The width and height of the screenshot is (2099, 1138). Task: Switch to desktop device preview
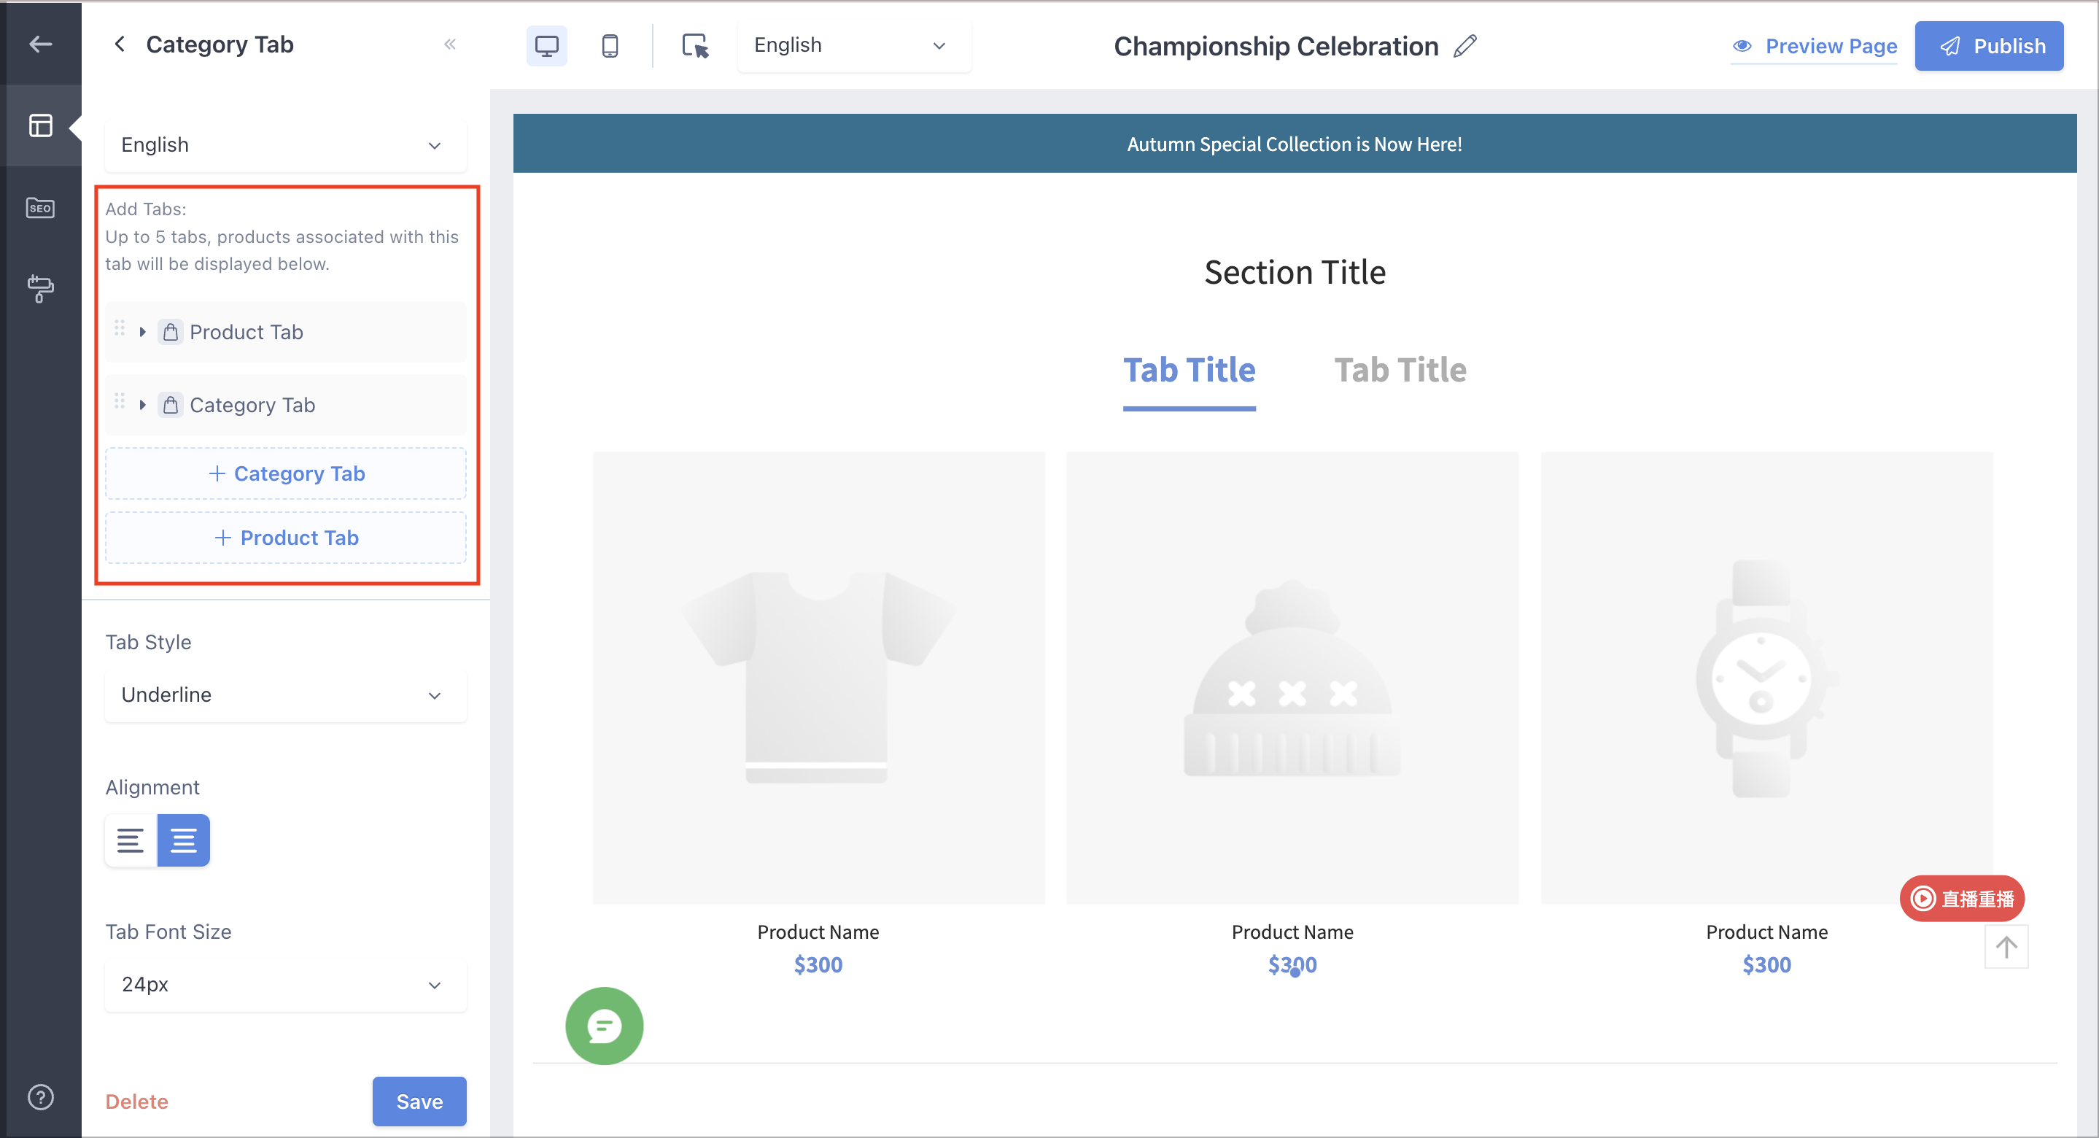pyautogui.click(x=547, y=46)
